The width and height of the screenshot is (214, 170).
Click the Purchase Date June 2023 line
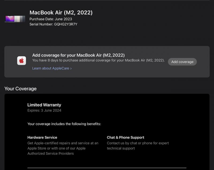[x=51, y=19]
